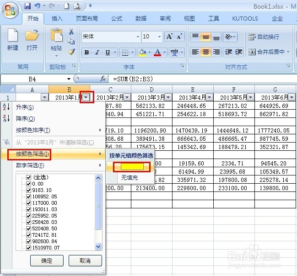Viewport: 297px width, 276px height.
Task: Align text left
Action: (x=195, y=52)
